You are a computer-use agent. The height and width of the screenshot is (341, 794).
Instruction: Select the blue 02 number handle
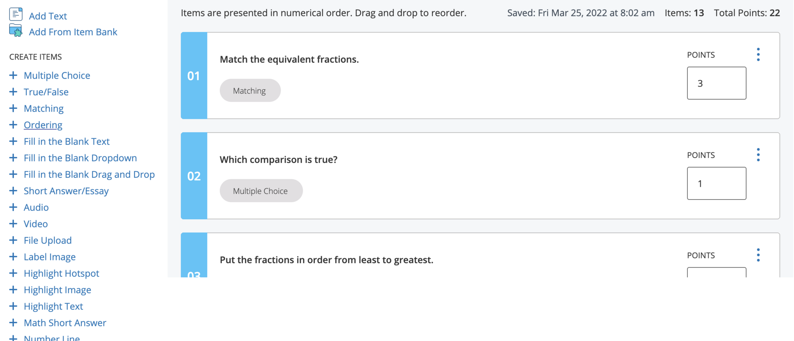(x=194, y=176)
